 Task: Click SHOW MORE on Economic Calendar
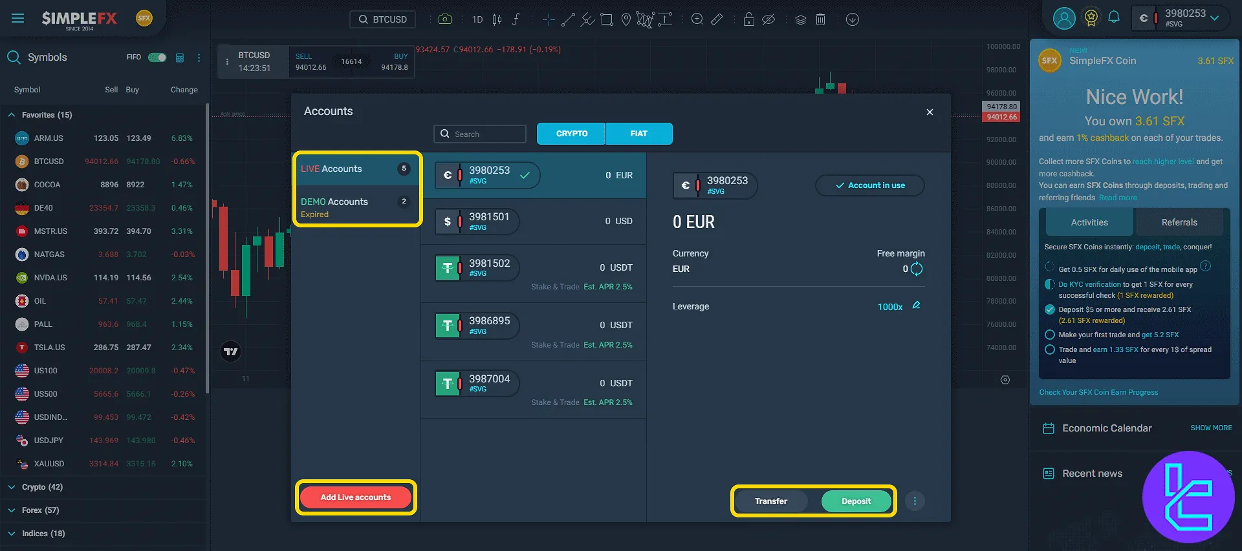pyautogui.click(x=1211, y=428)
